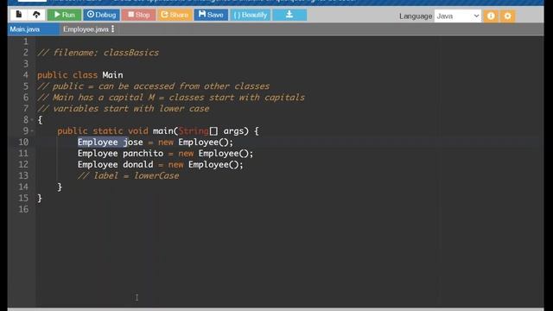Start the Debug session
This screenshot has width=553, height=311.
point(102,15)
